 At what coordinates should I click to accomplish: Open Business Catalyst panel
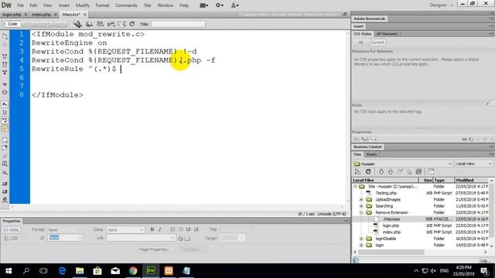pyautogui.click(x=368, y=147)
